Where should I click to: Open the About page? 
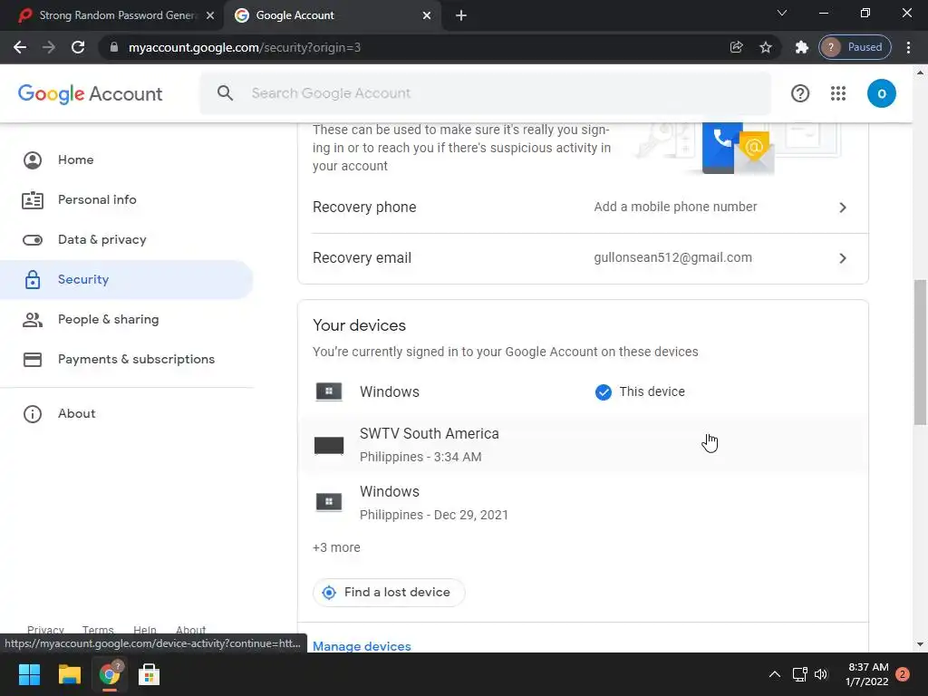pyautogui.click(x=76, y=413)
